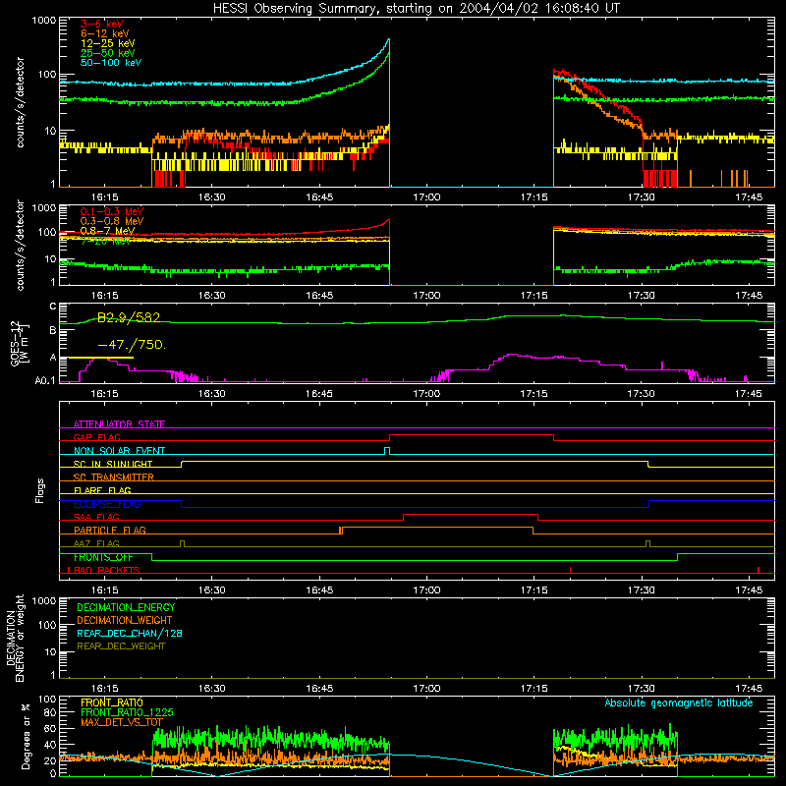Image resolution: width=786 pixels, height=786 pixels.
Task: Select the GAP_FLAG label
Action: pos(96,437)
